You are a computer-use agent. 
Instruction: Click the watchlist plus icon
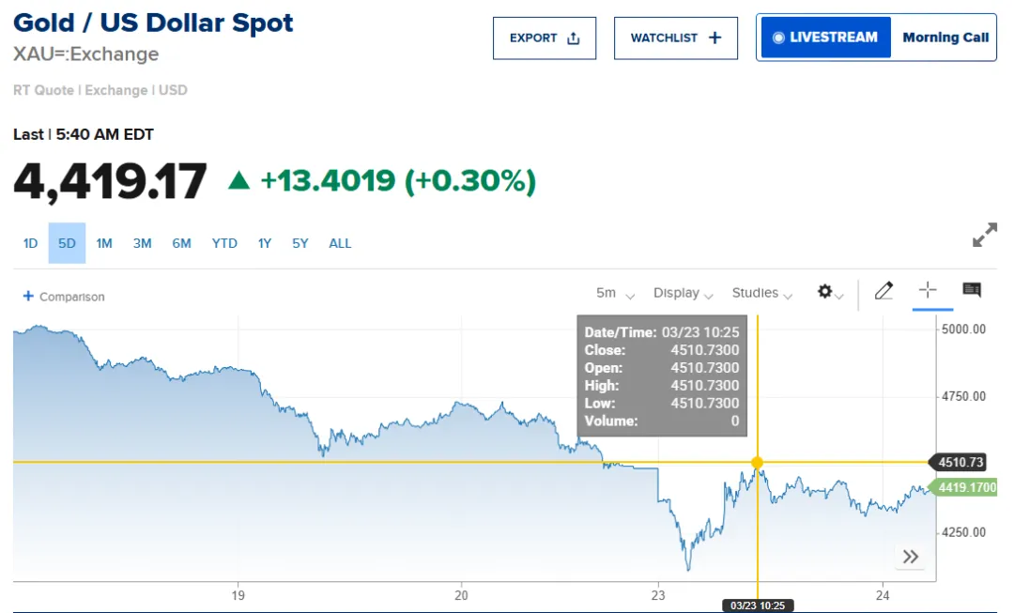[x=714, y=38]
